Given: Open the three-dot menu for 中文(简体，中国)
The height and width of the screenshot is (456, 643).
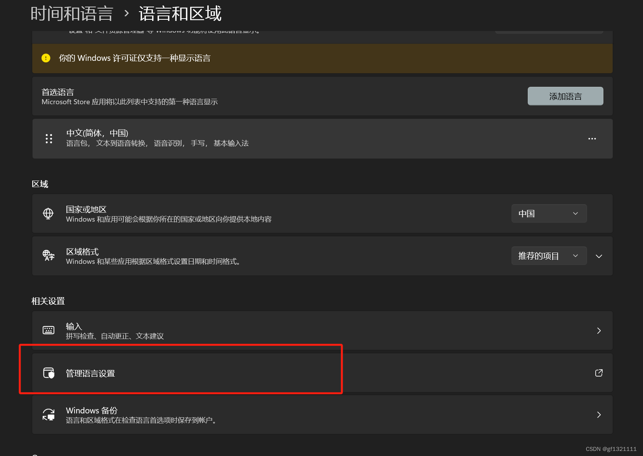Looking at the screenshot, I should (x=592, y=139).
